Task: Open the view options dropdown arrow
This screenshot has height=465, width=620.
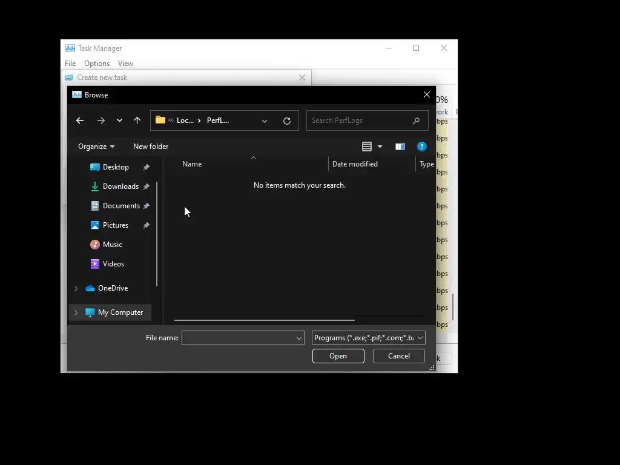Action: (x=380, y=147)
